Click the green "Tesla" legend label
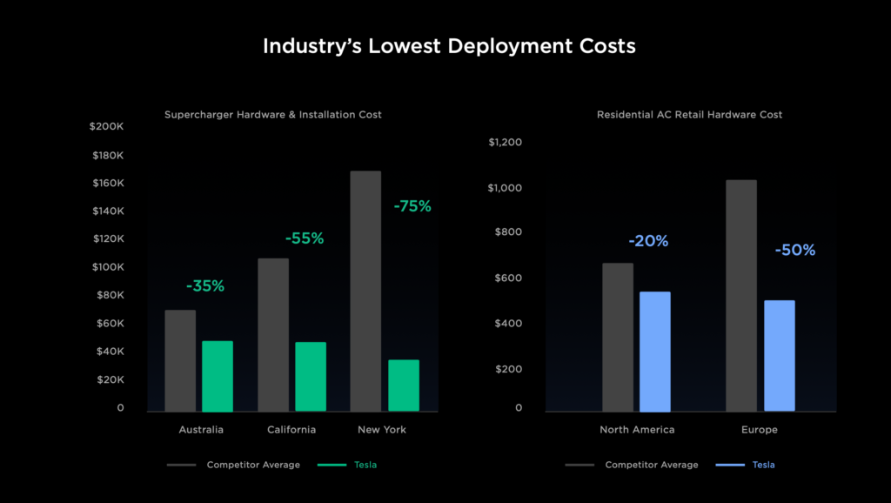 tap(365, 465)
